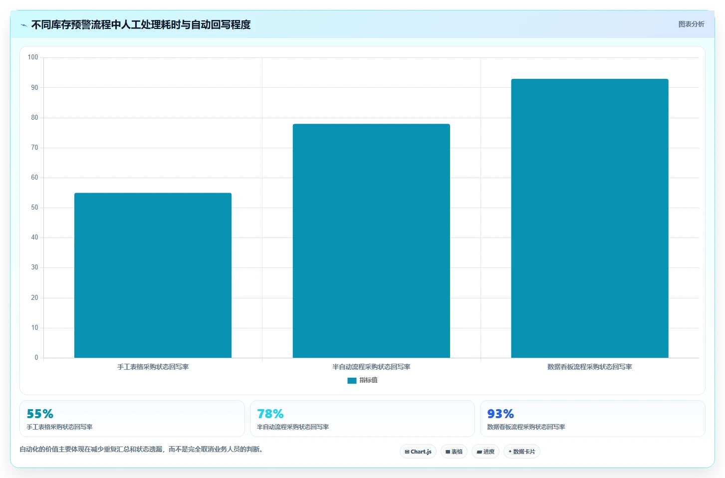Screen dimensions: 725x478
Task: Click the lightning icon beside the chart title
Action: click(23, 25)
